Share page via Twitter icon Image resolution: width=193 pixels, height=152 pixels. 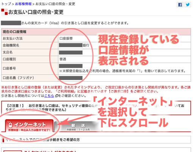point(188,5)
